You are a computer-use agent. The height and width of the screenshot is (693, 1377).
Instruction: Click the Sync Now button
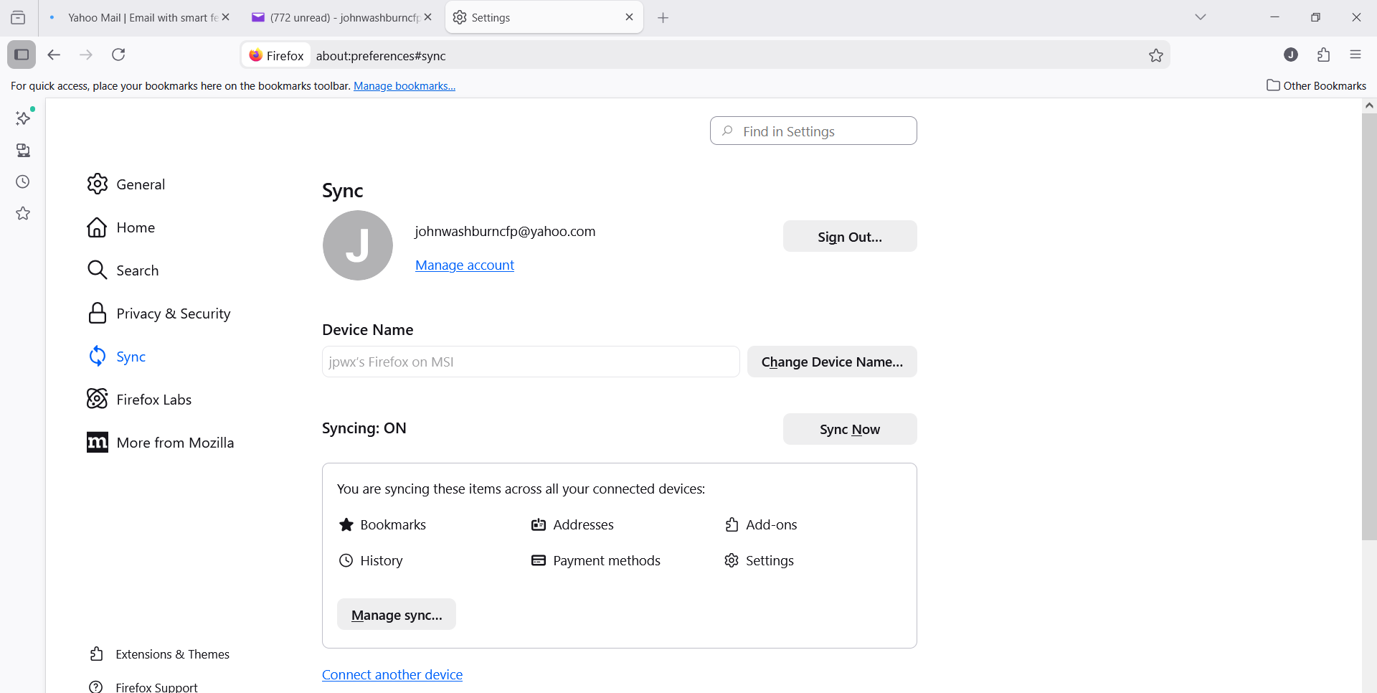pyautogui.click(x=849, y=429)
